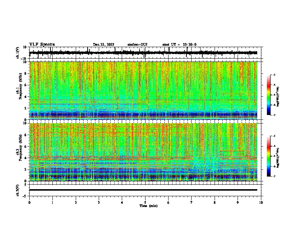The width and height of the screenshot is (294, 227).
Task: Click inside the ch.1 frequency spectrogram
Action: click(143, 91)
